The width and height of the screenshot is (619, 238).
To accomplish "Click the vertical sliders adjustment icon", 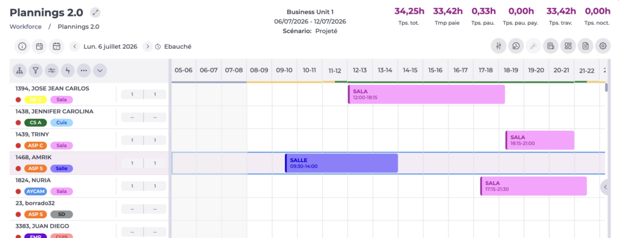I will [499, 46].
